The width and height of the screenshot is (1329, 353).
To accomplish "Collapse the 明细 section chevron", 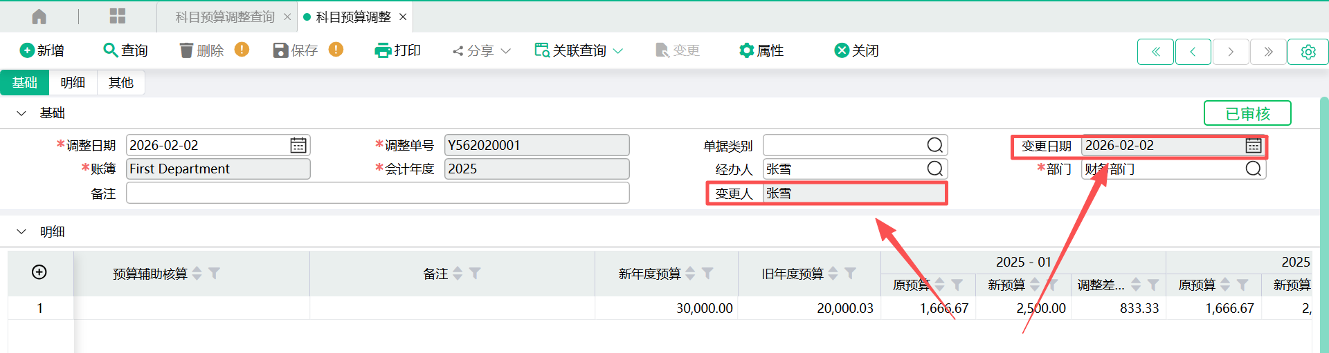I will [x=21, y=232].
